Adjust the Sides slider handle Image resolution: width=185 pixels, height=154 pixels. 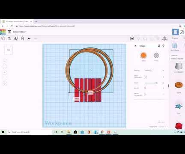156,83
